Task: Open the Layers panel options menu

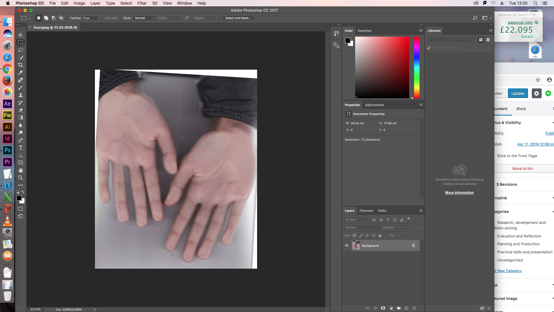Action: pos(421,211)
